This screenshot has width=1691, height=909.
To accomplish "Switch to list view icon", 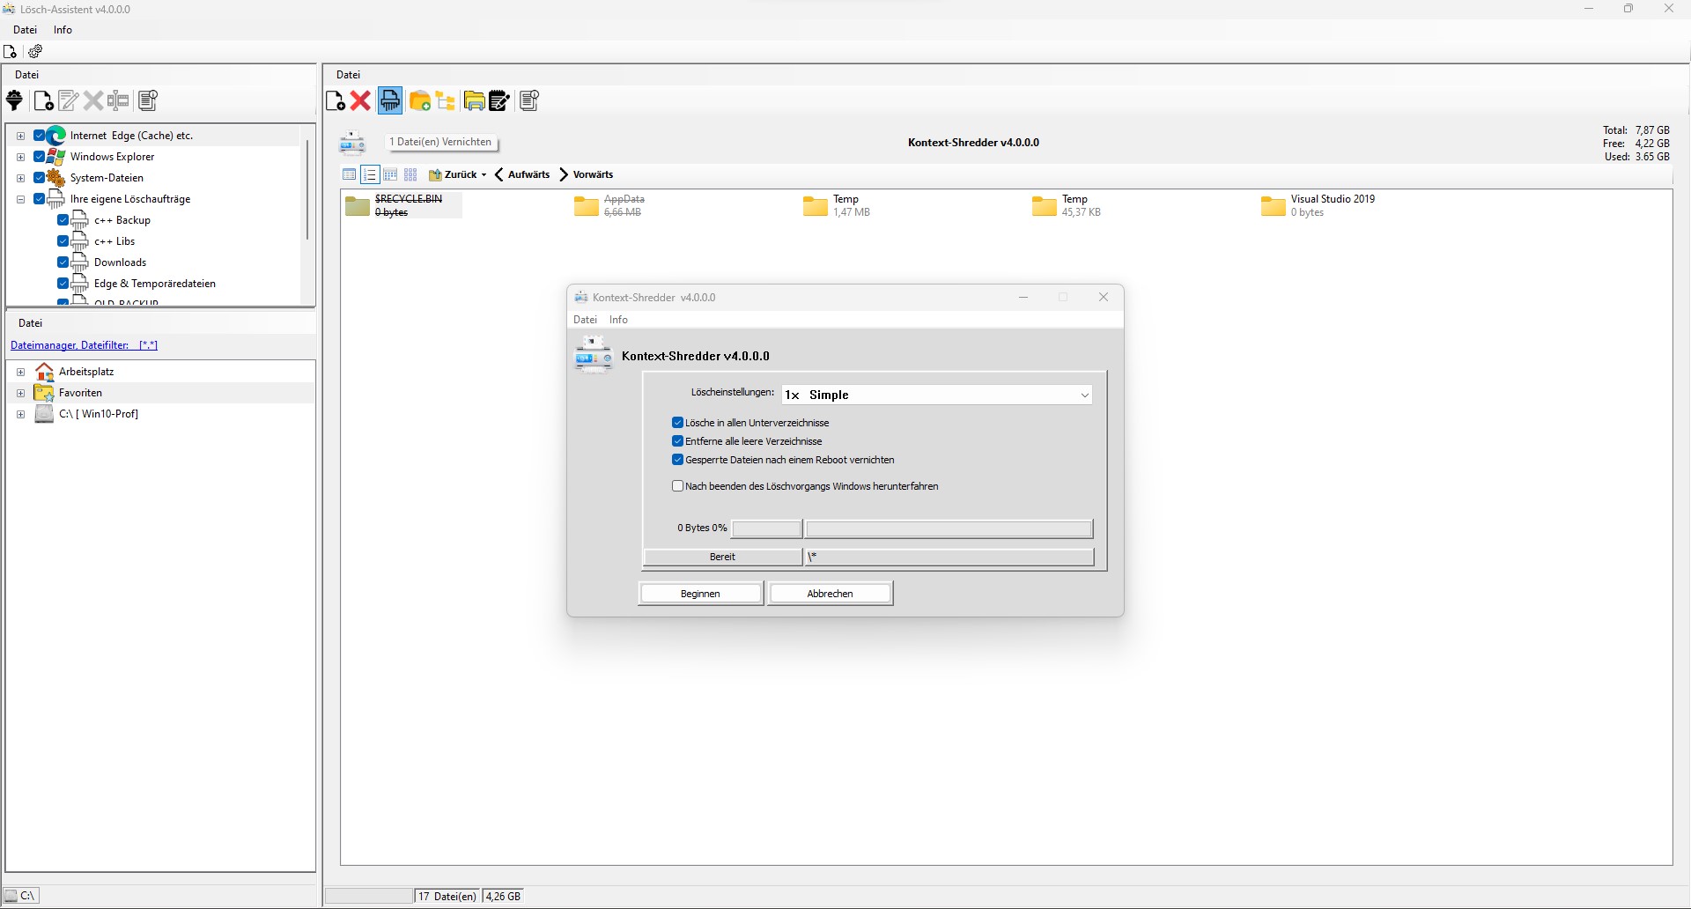I will coord(370,174).
